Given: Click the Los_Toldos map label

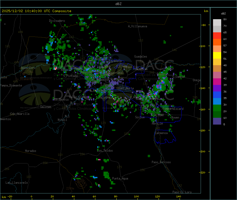Looking at the screenshot, I should [105, 151].
